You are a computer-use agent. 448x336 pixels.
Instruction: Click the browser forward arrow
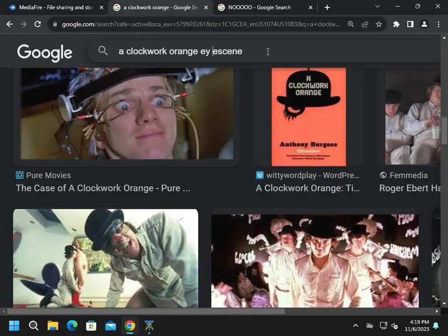24,24
